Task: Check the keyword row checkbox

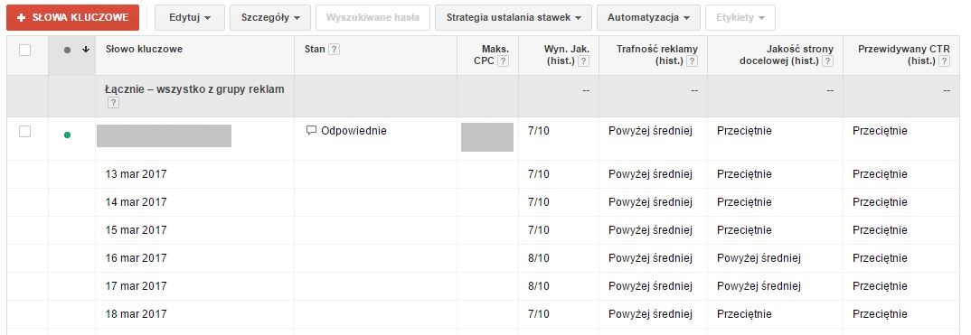Action: coord(24,131)
